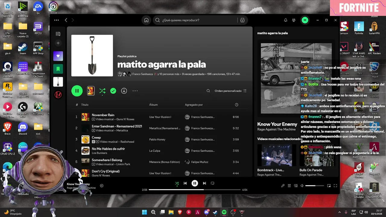Open the Spotify Home icon
Viewport: 386px width, 217px height.
(146, 20)
